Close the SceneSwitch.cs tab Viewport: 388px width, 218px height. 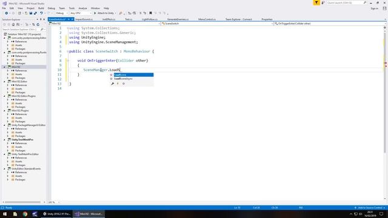[72, 19]
